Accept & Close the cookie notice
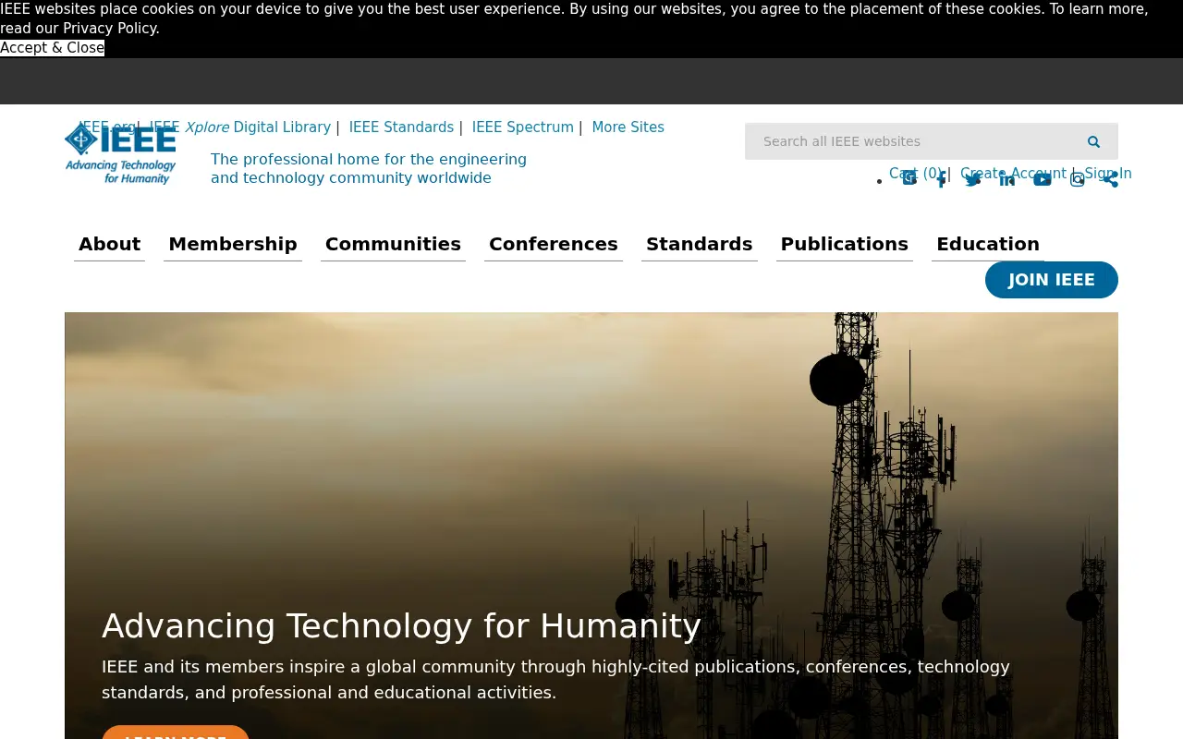The height and width of the screenshot is (739, 1183). pos(52,48)
